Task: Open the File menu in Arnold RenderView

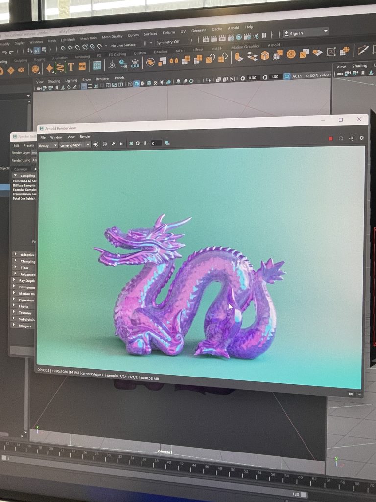Action: (43, 138)
